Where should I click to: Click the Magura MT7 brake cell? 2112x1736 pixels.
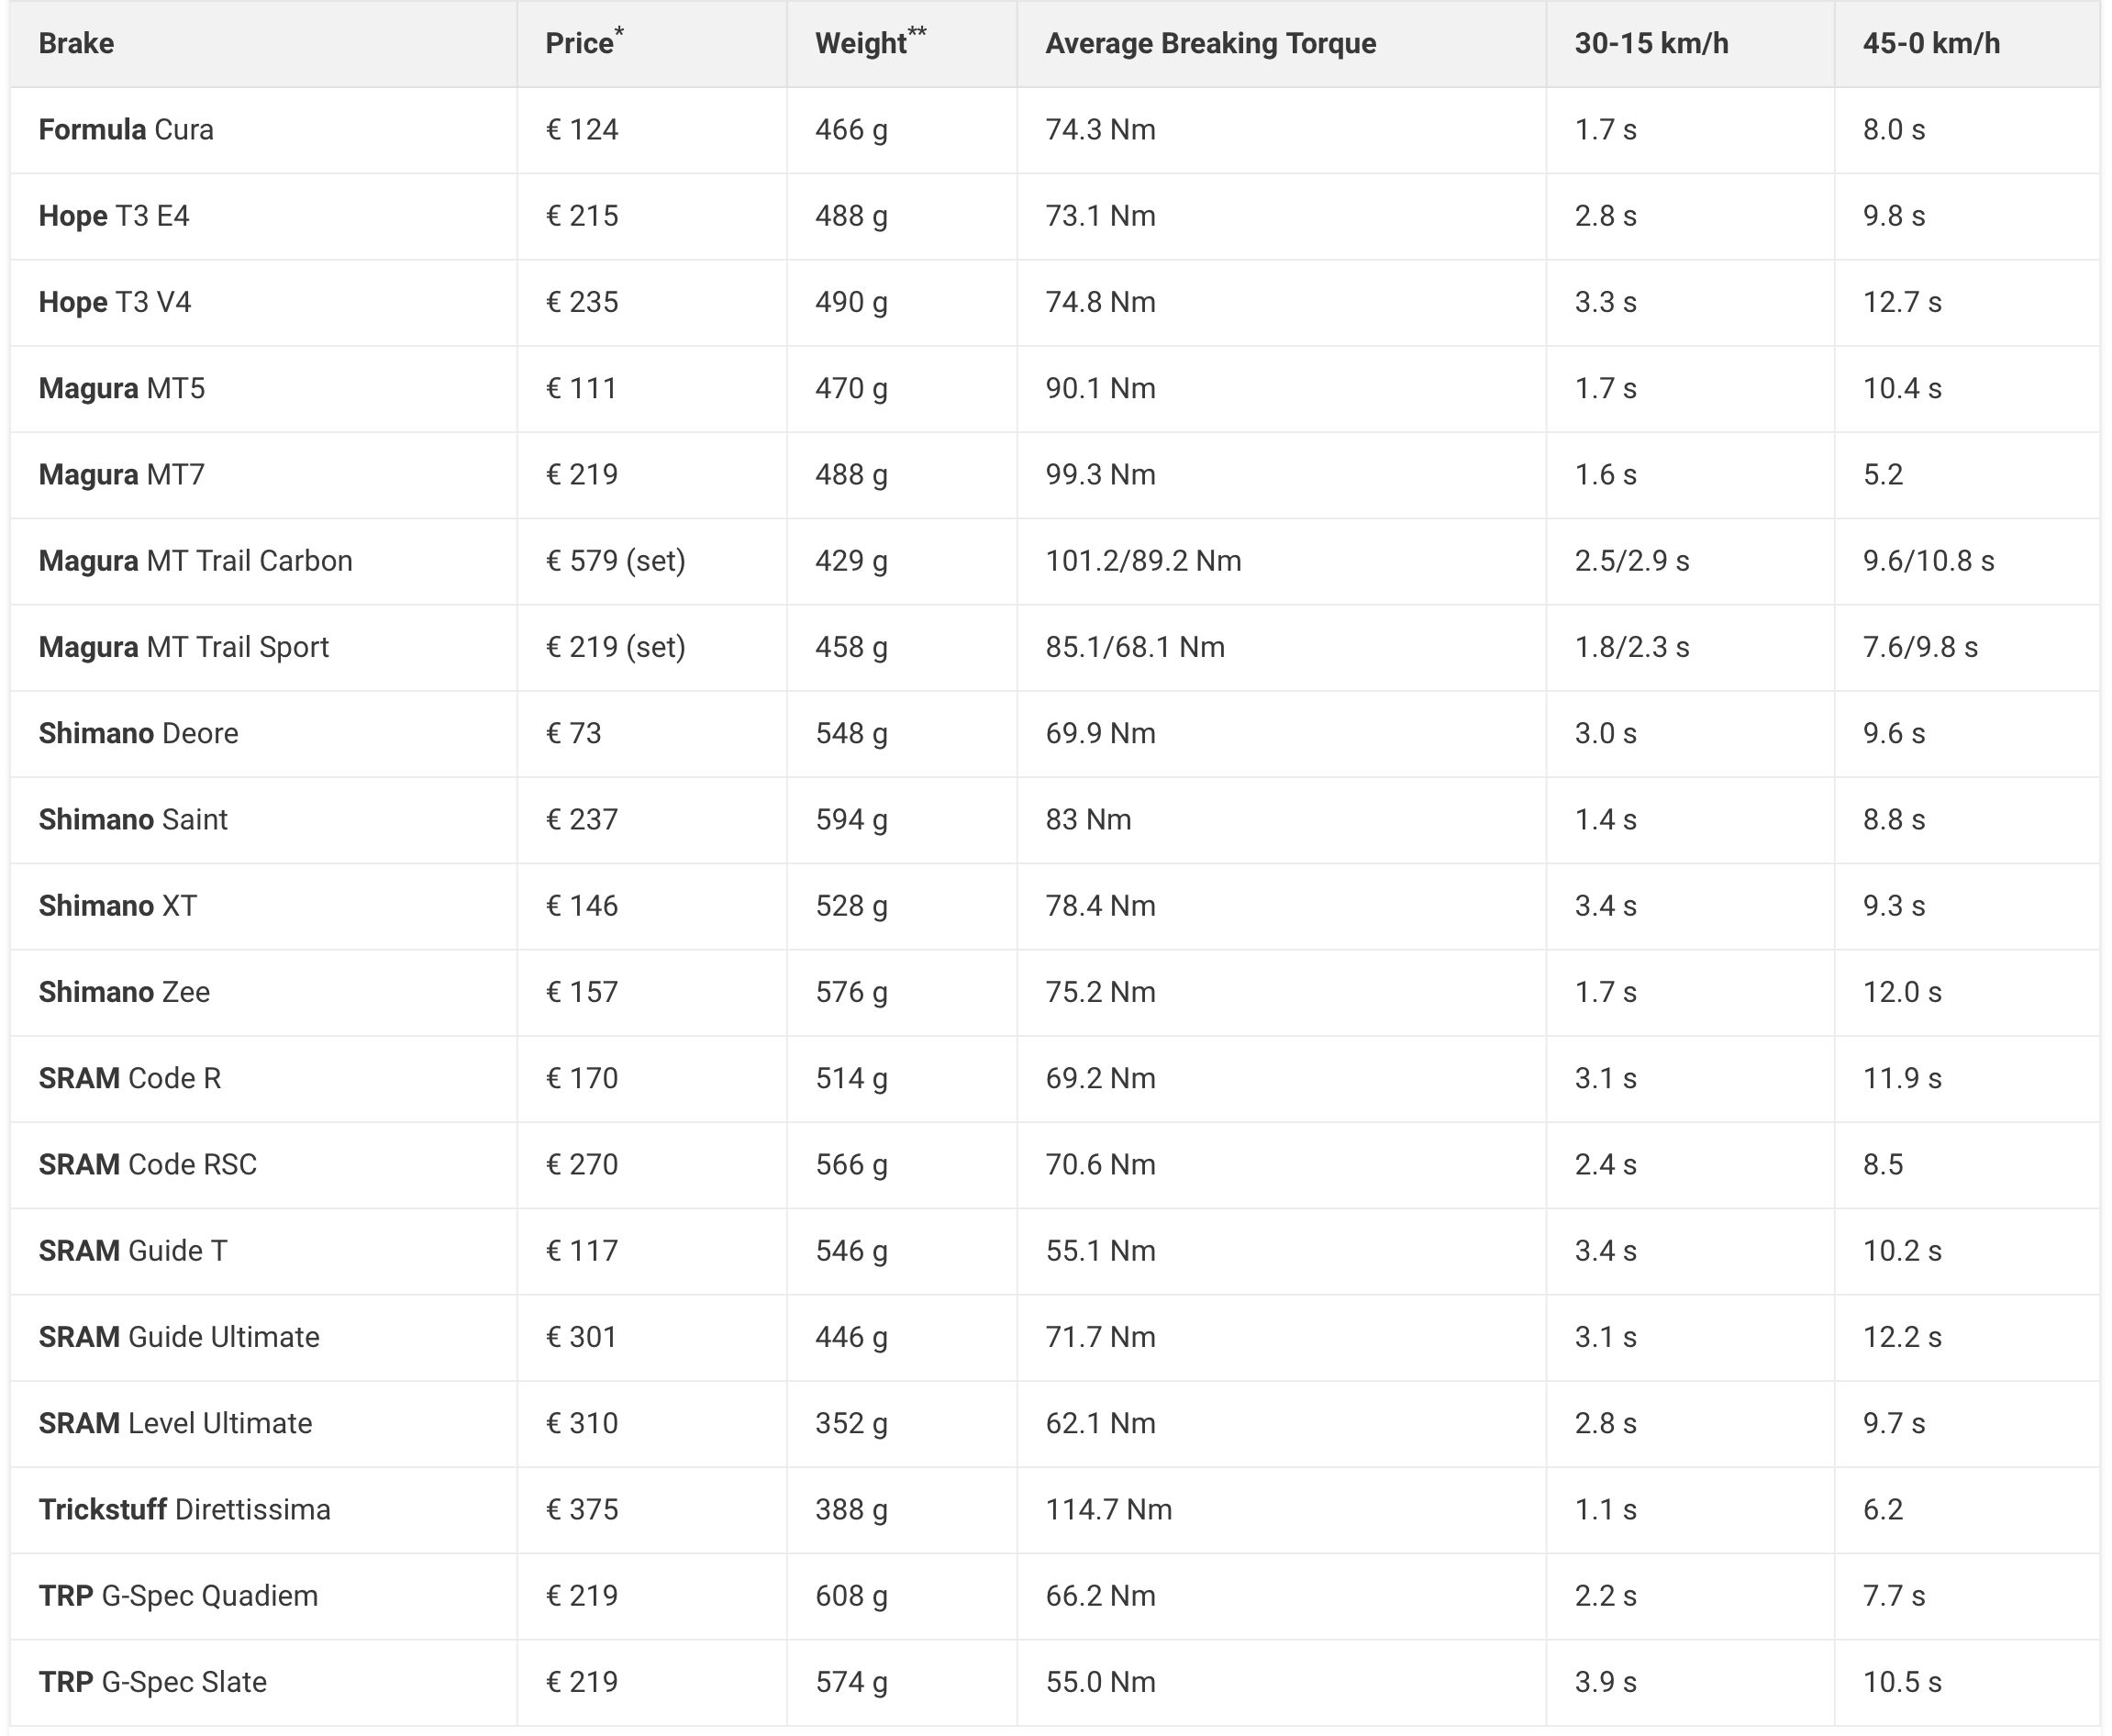point(122,475)
